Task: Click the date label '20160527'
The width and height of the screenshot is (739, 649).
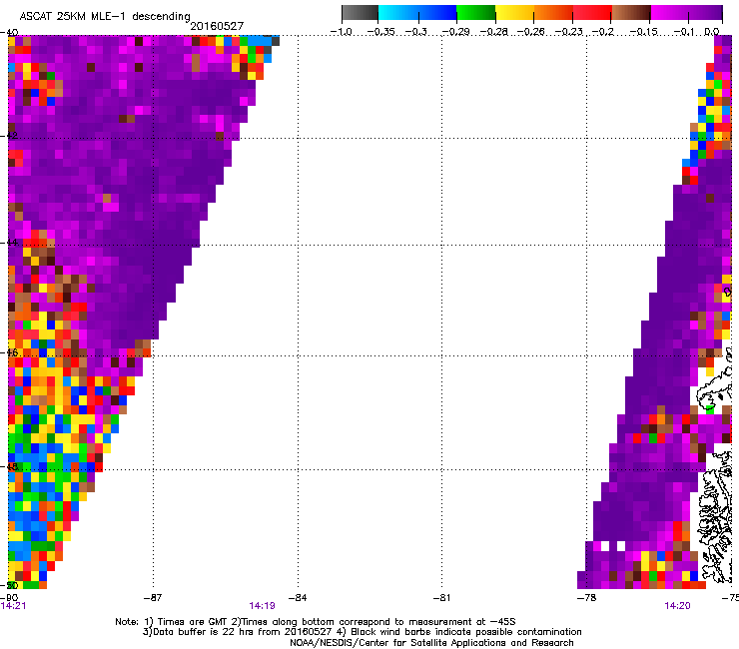Action: tap(217, 26)
